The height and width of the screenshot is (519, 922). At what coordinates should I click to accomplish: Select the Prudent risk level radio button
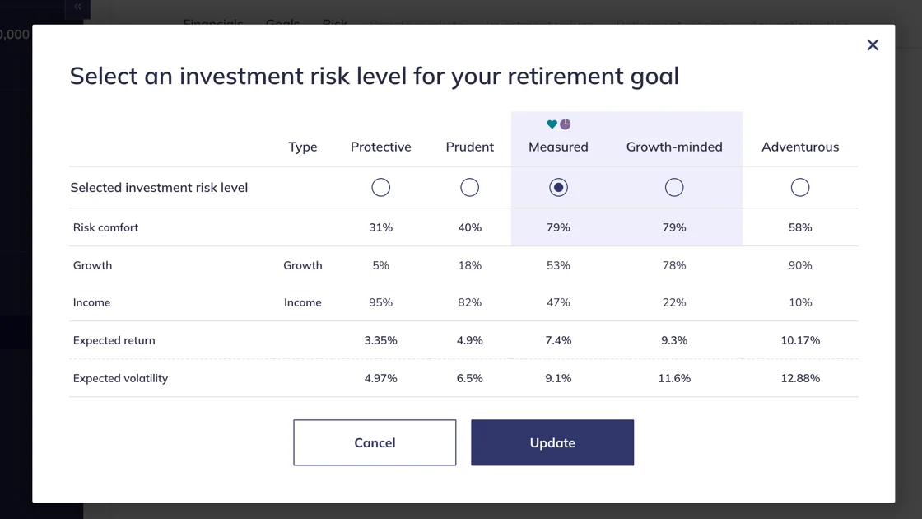(469, 188)
